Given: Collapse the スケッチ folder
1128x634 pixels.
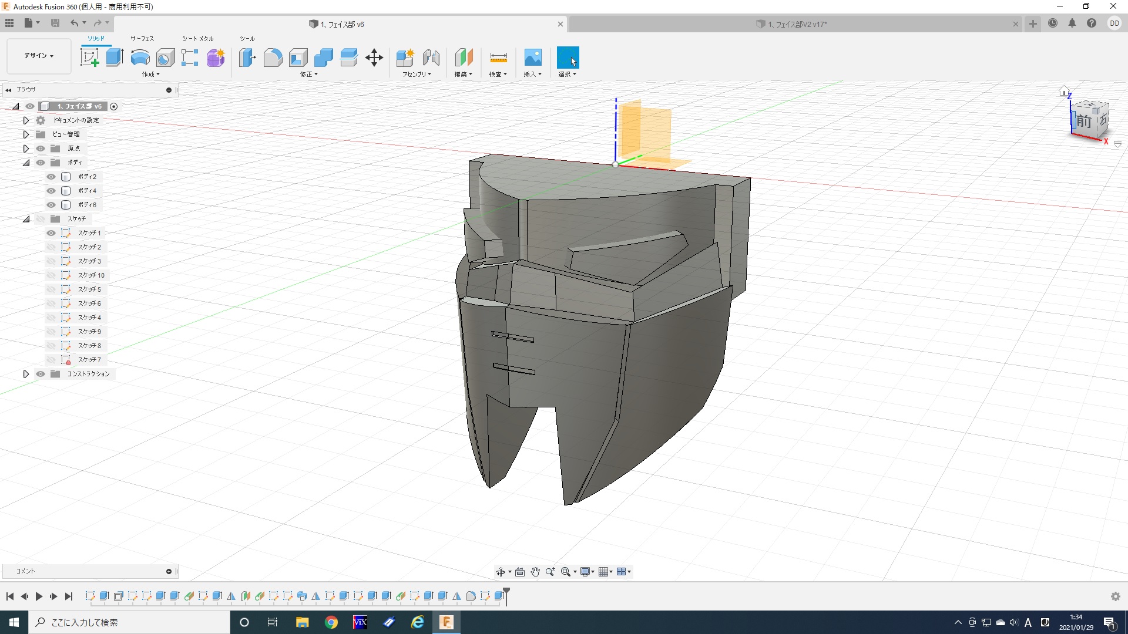Looking at the screenshot, I should pos(26,219).
